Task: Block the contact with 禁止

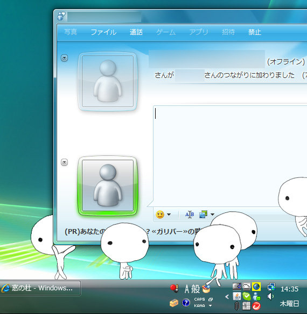Action: point(254,32)
